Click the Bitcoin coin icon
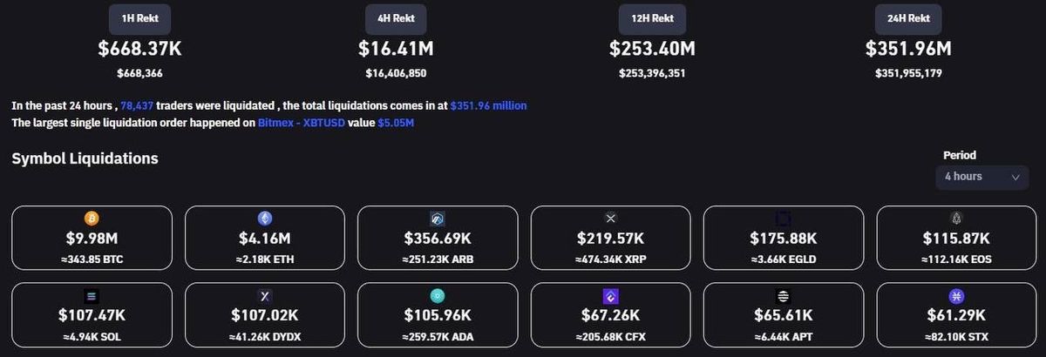The height and width of the screenshot is (357, 1046). click(92, 218)
